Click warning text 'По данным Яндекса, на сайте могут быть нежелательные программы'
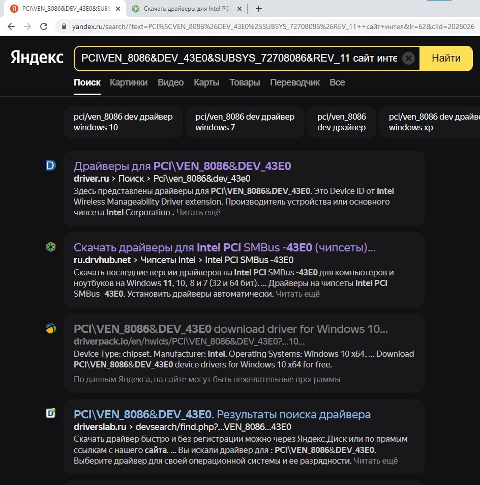The image size is (480, 485). coord(207,379)
